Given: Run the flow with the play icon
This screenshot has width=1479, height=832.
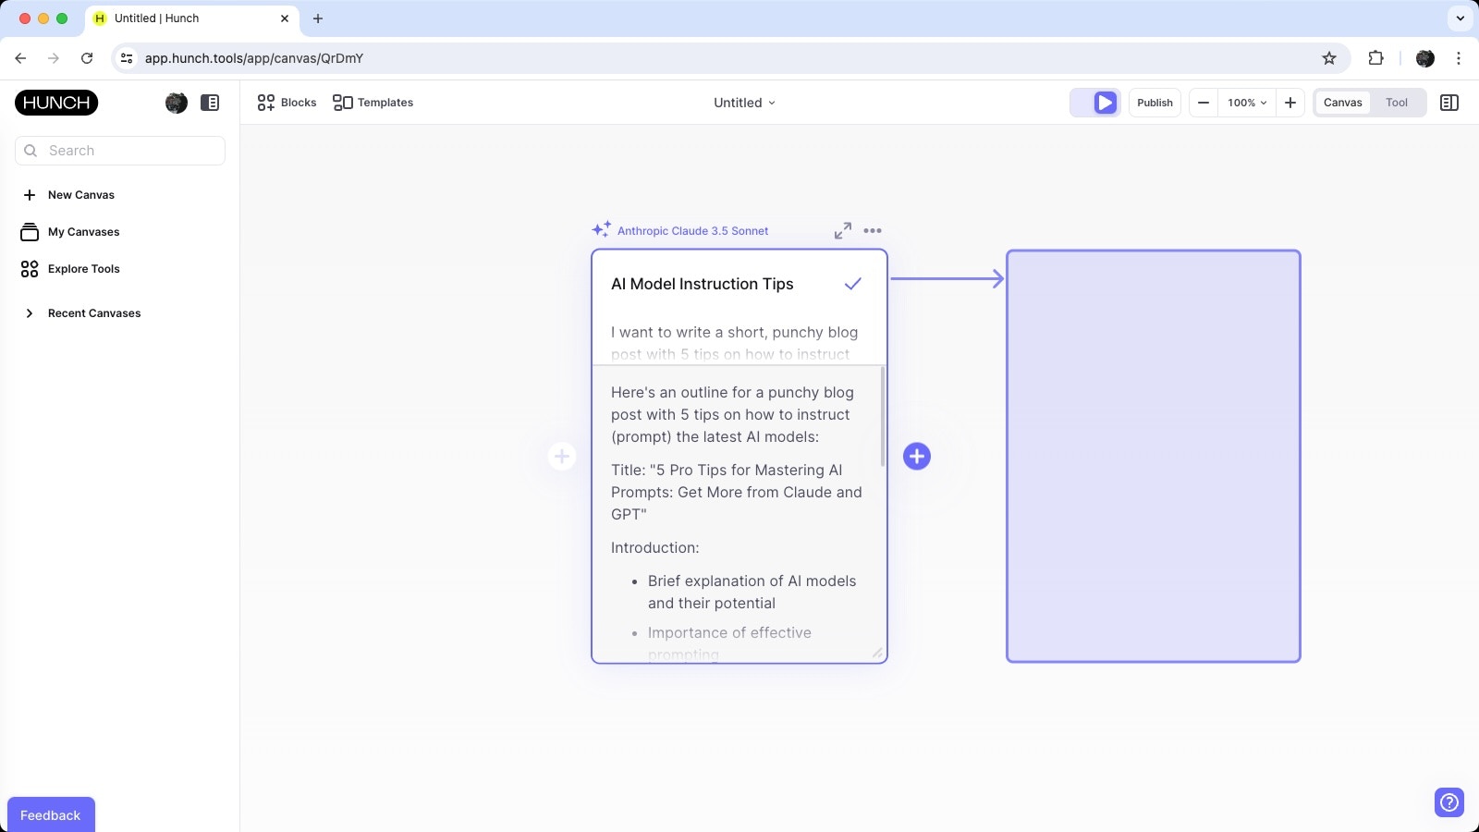Looking at the screenshot, I should (x=1105, y=103).
